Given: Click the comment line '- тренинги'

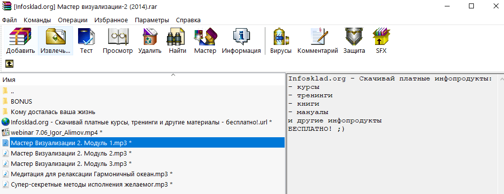Looking at the screenshot, I should pyautogui.click(x=310, y=95).
